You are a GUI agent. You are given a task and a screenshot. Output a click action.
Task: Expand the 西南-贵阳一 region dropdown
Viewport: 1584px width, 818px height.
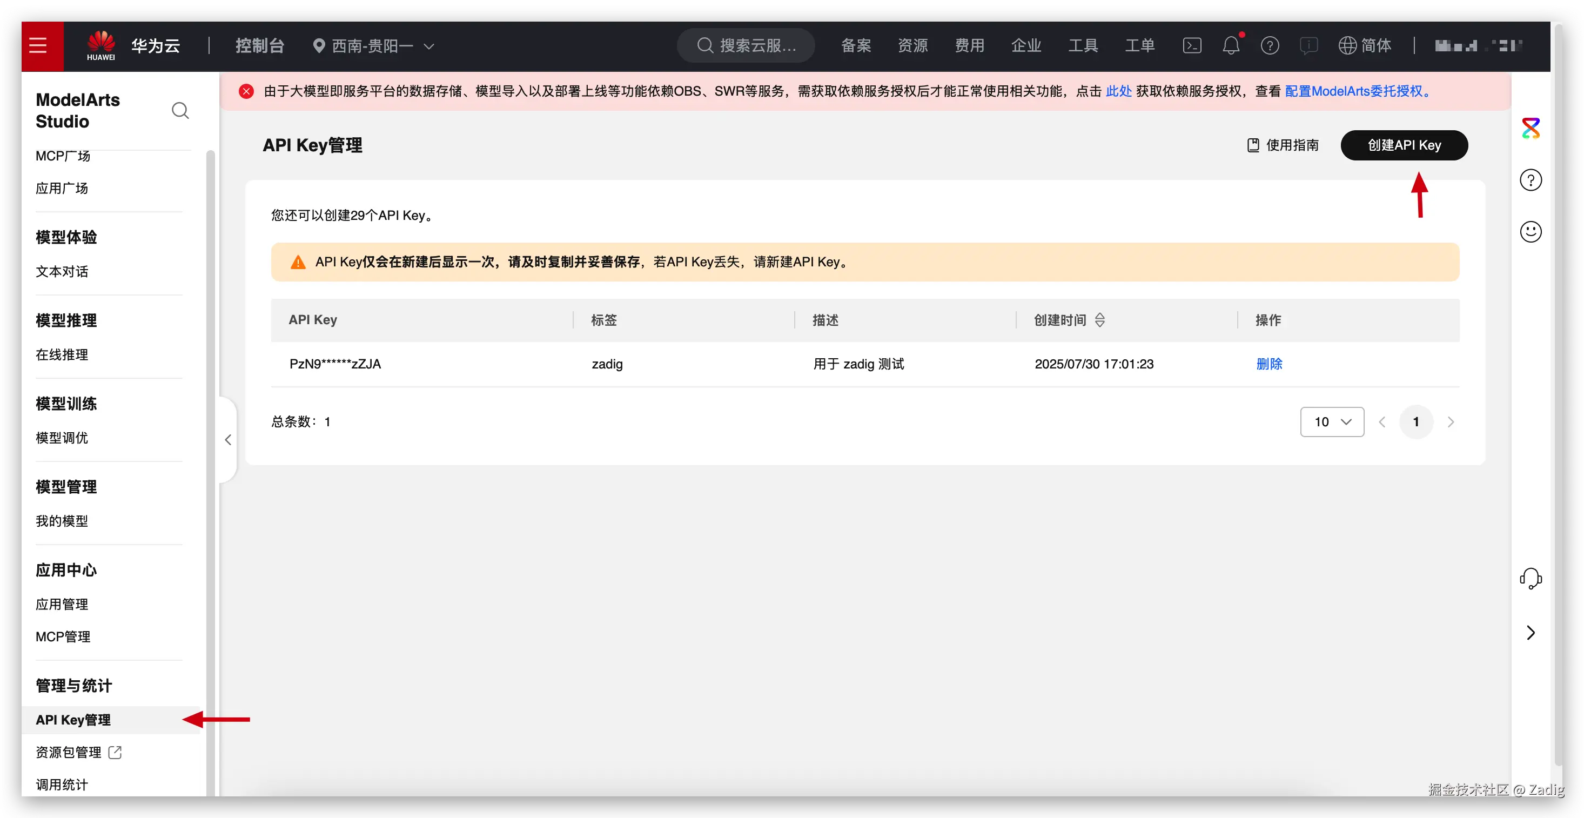[374, 45]
